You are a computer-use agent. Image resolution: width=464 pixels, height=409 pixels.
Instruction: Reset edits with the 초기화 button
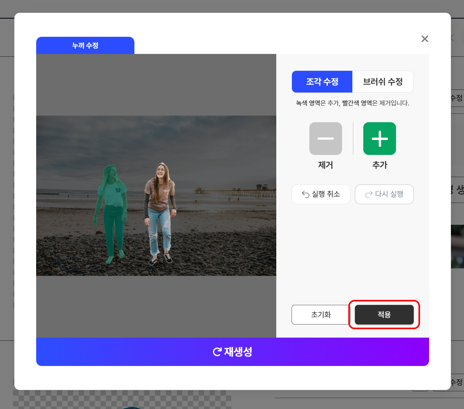[321, 315]
